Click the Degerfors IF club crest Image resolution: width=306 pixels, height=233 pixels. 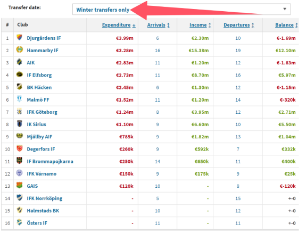(x=19, y=148)
